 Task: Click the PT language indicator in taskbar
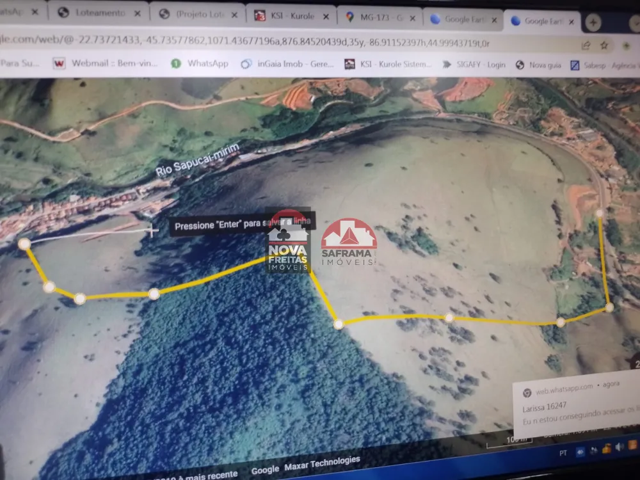[x=563, y=452]
